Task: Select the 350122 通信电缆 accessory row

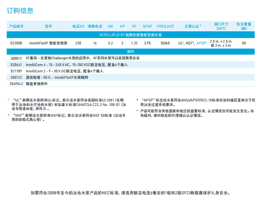Action: click(52, 77)
